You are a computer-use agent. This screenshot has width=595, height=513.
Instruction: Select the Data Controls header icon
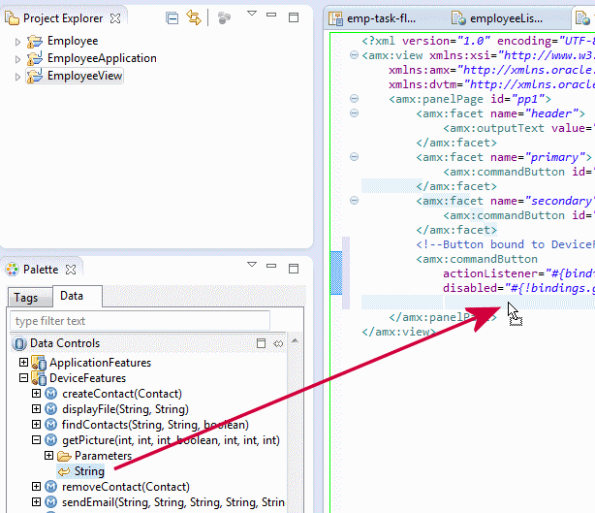(19, 343)
